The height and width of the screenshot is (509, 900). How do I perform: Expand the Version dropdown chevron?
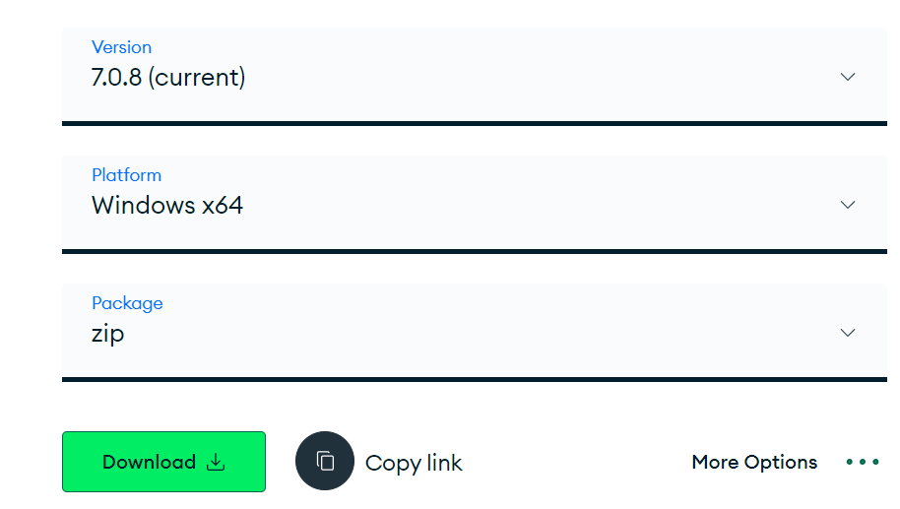[x=848, y=77]
